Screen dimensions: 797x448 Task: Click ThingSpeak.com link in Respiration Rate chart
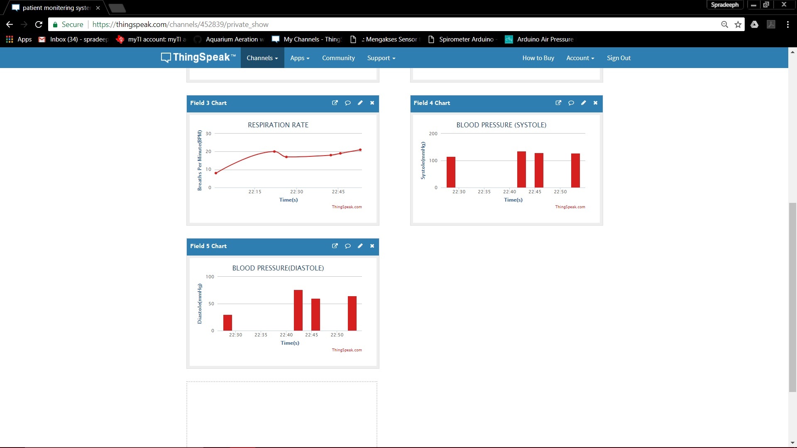click(x=347, y=207)
